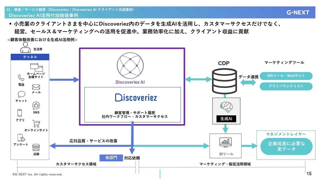Viewport: 320px width, 180px height.
Task: Click the アウトバウンドリスト pill
Action: point(286,86)
